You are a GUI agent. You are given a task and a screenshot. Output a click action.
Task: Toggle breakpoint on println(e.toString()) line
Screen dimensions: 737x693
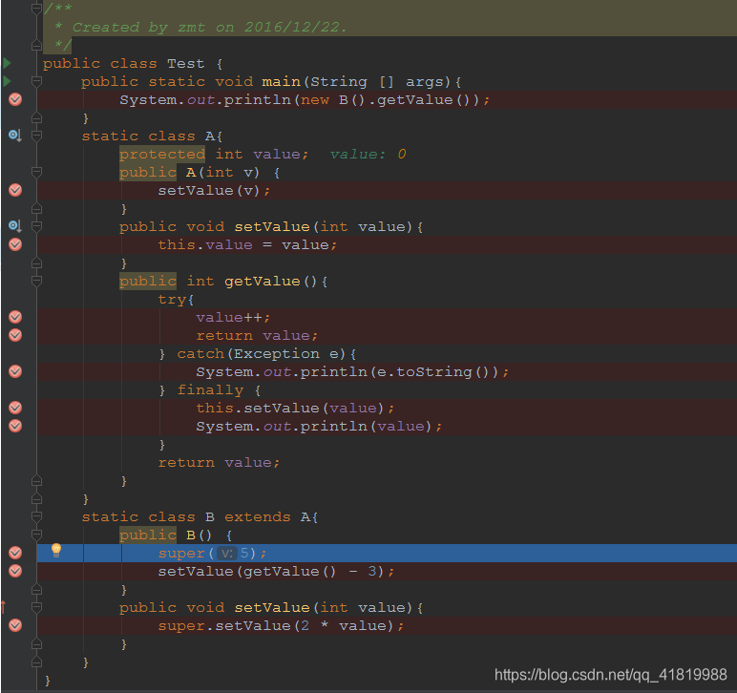point(15,371)
